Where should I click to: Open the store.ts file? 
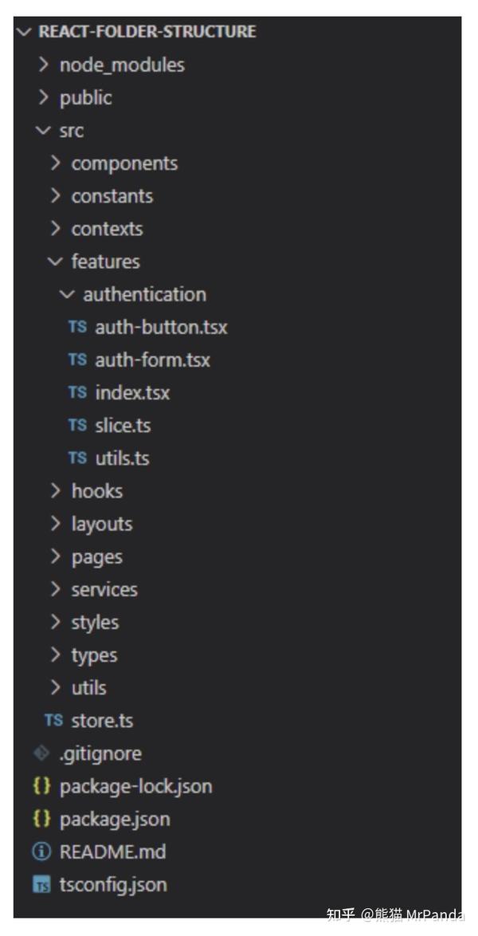point(102,720)
